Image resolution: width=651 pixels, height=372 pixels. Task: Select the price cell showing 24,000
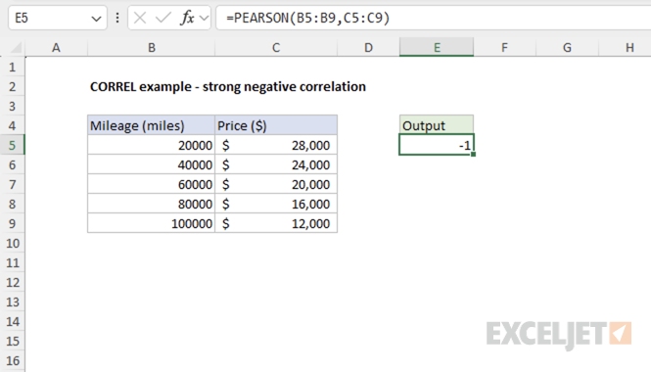[x=276, y=164]
